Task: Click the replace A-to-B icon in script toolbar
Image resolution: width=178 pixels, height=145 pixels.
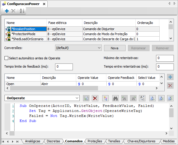Action: [142, 98]
